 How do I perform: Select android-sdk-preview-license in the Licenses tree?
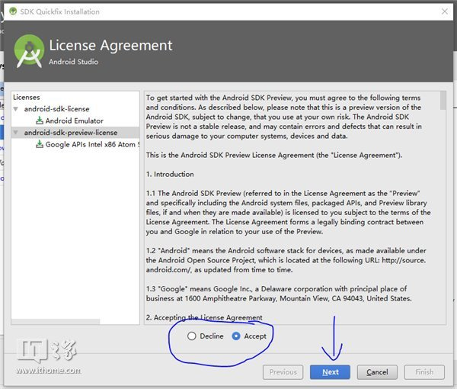coord(71,132)
